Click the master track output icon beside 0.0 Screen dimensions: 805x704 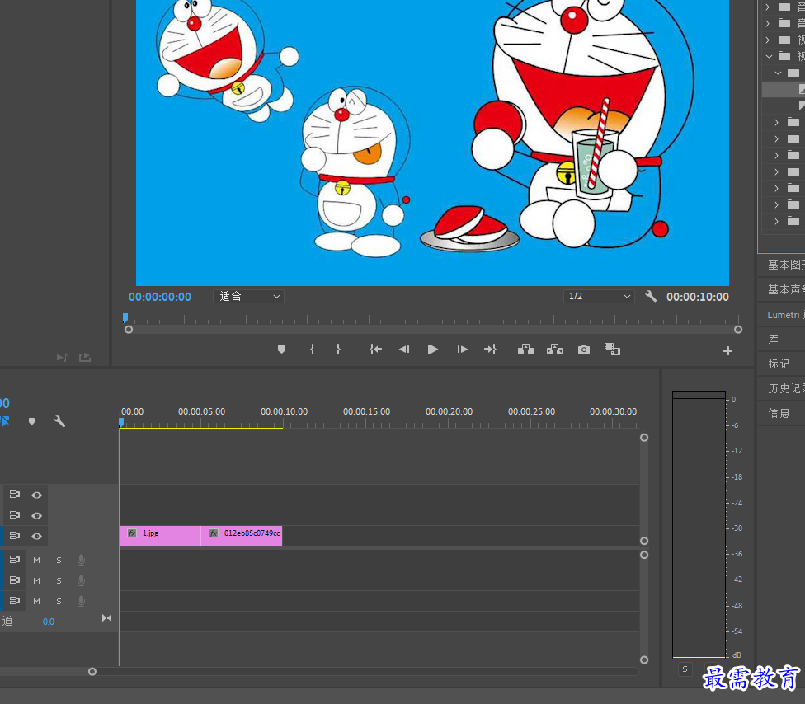click(x=106, y=617)
